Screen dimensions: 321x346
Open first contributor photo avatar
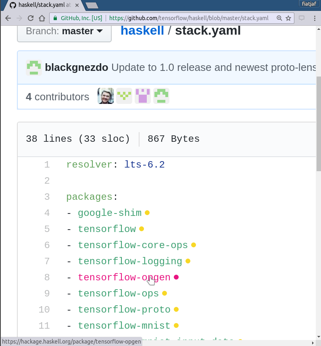106,96
